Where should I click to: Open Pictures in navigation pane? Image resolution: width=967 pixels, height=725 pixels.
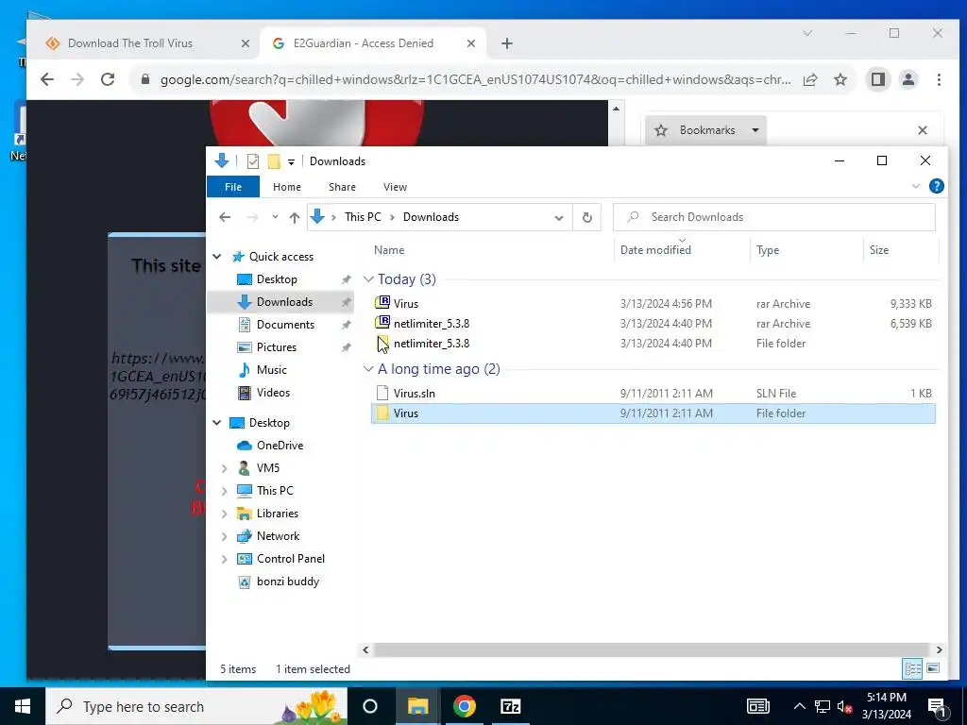point(277,347)
